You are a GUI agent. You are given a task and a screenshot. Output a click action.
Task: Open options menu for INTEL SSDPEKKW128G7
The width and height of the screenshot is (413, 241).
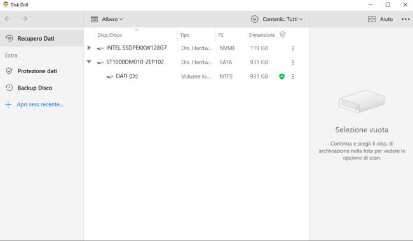click(293, 48)
